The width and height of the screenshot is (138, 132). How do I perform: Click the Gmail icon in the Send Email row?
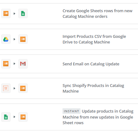23,64
